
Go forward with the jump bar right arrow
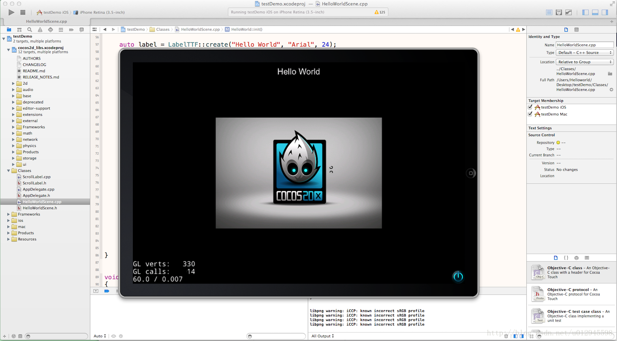coord(113,29)
